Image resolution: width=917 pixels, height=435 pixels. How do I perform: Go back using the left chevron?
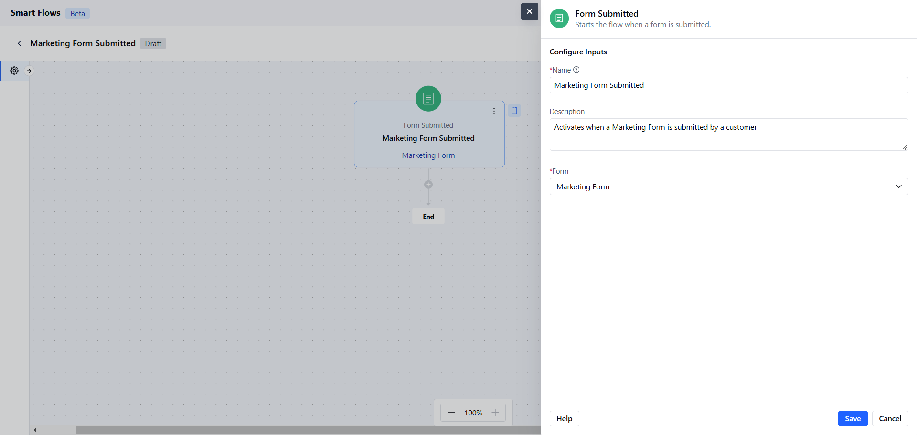tap(20, 43)
